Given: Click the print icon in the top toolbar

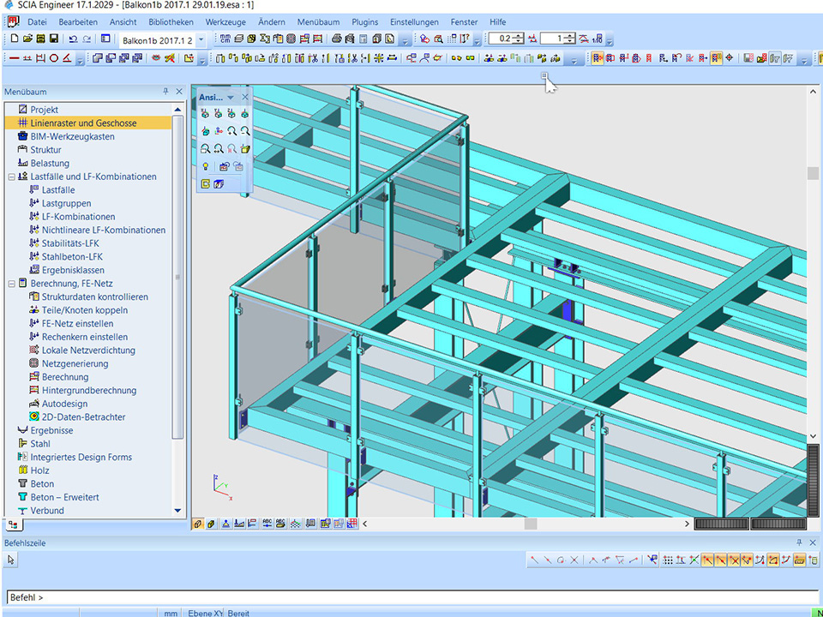Looking at the screenshot, I should (x=337, y=39).
